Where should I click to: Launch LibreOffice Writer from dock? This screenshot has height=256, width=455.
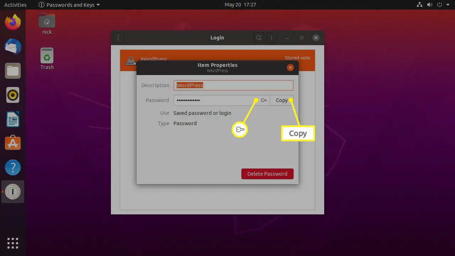[13, 119]
